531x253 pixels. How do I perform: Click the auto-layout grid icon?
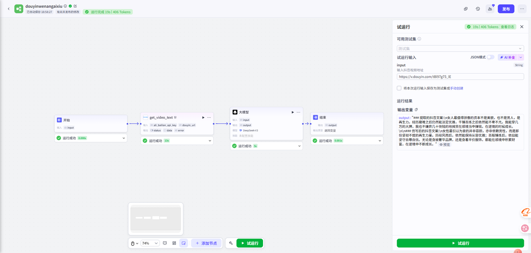coord(174,243)
